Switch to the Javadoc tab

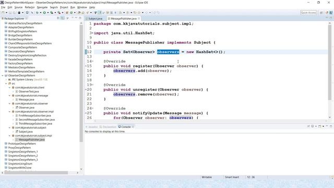pos(92,127)
